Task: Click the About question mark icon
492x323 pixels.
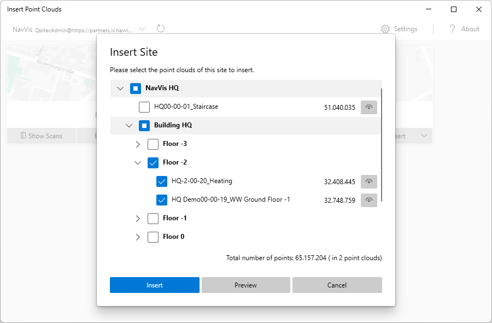Action: click(x=452, y=29)
